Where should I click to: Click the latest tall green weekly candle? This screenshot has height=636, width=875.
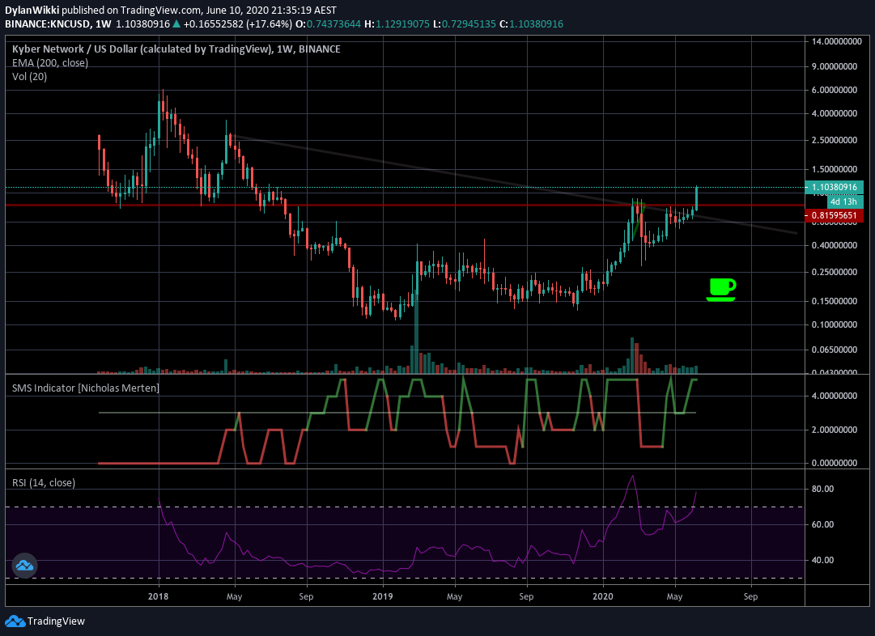696,198
